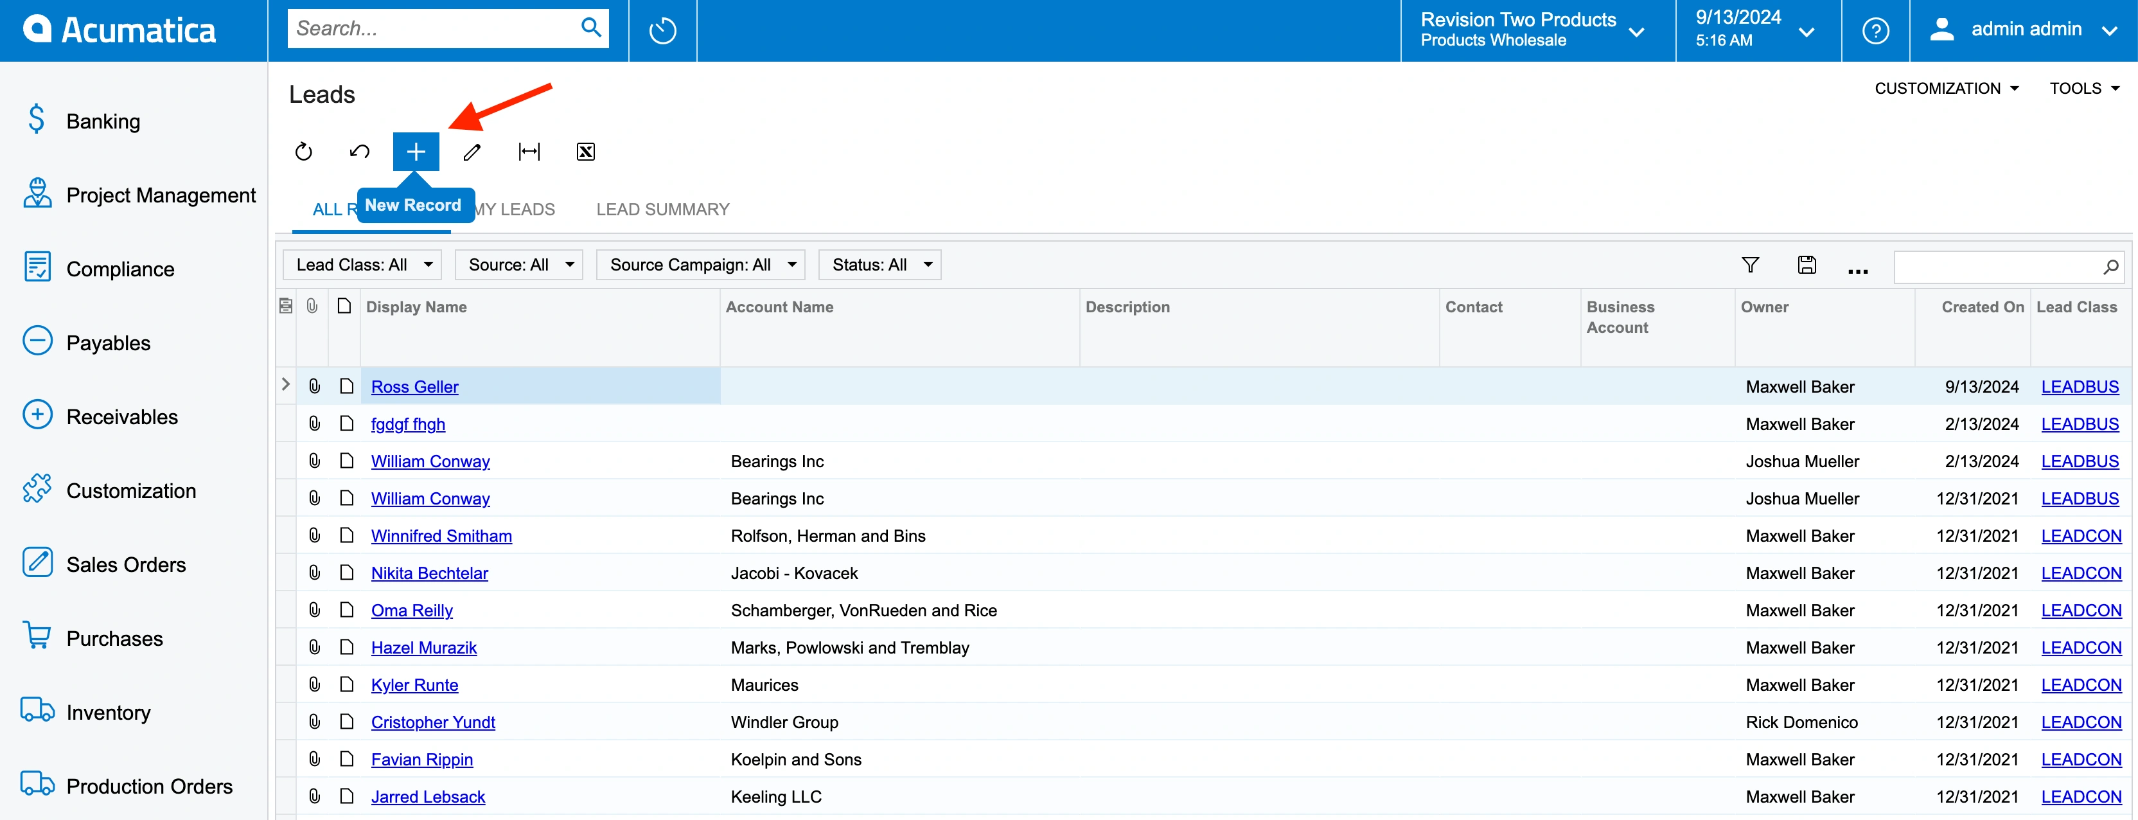
Task: Click the New Record button
Action: (x=417, y=150)
